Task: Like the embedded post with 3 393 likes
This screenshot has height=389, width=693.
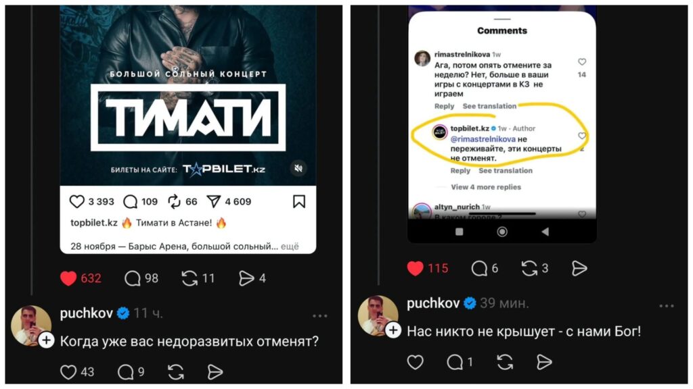Action: coord(77,201)
